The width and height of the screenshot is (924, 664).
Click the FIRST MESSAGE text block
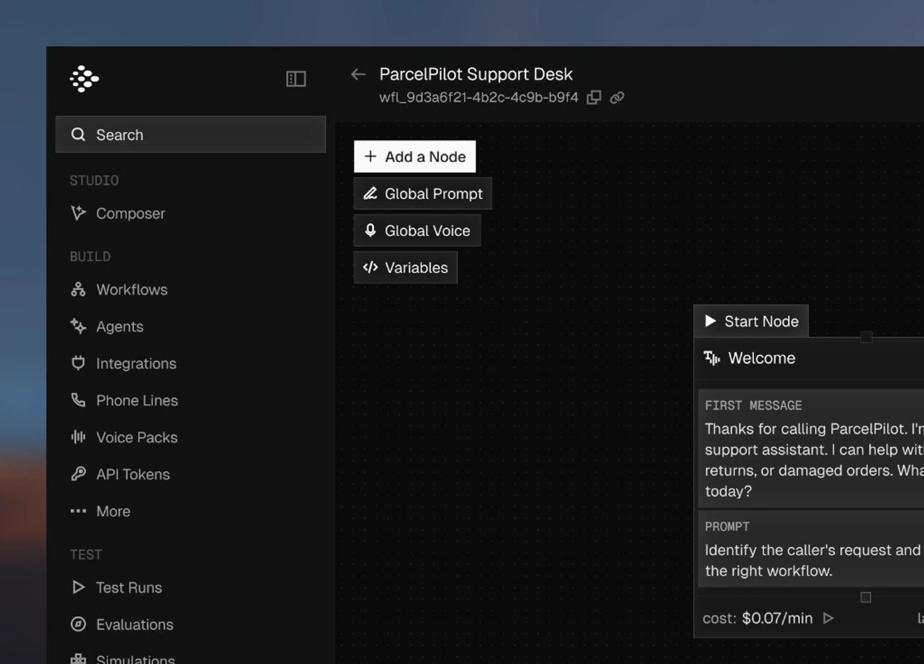coord(811,449)
